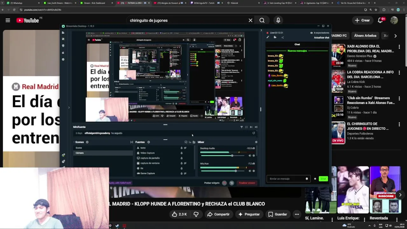Toggle lock on Video Capture source
Image resolution: width=407 pixels, height=229 pixels.
click(x=182, y=153)
